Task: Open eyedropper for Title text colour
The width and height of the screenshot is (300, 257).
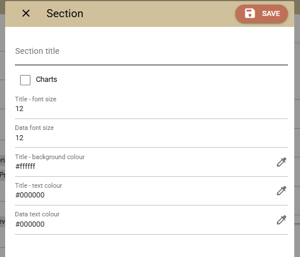Action: click(x=282, y=191)
